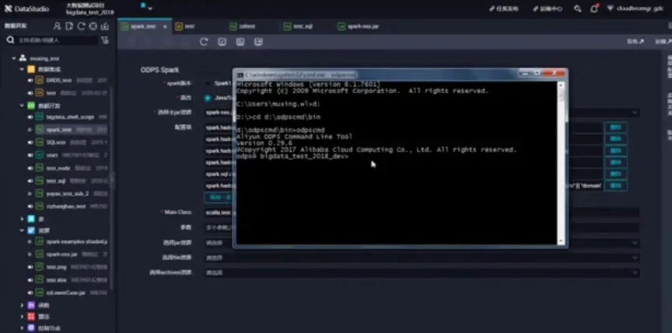Click the import icon in the left panel
The height and width of the screenshot is (333, 672).
click(x=104, y=26)
